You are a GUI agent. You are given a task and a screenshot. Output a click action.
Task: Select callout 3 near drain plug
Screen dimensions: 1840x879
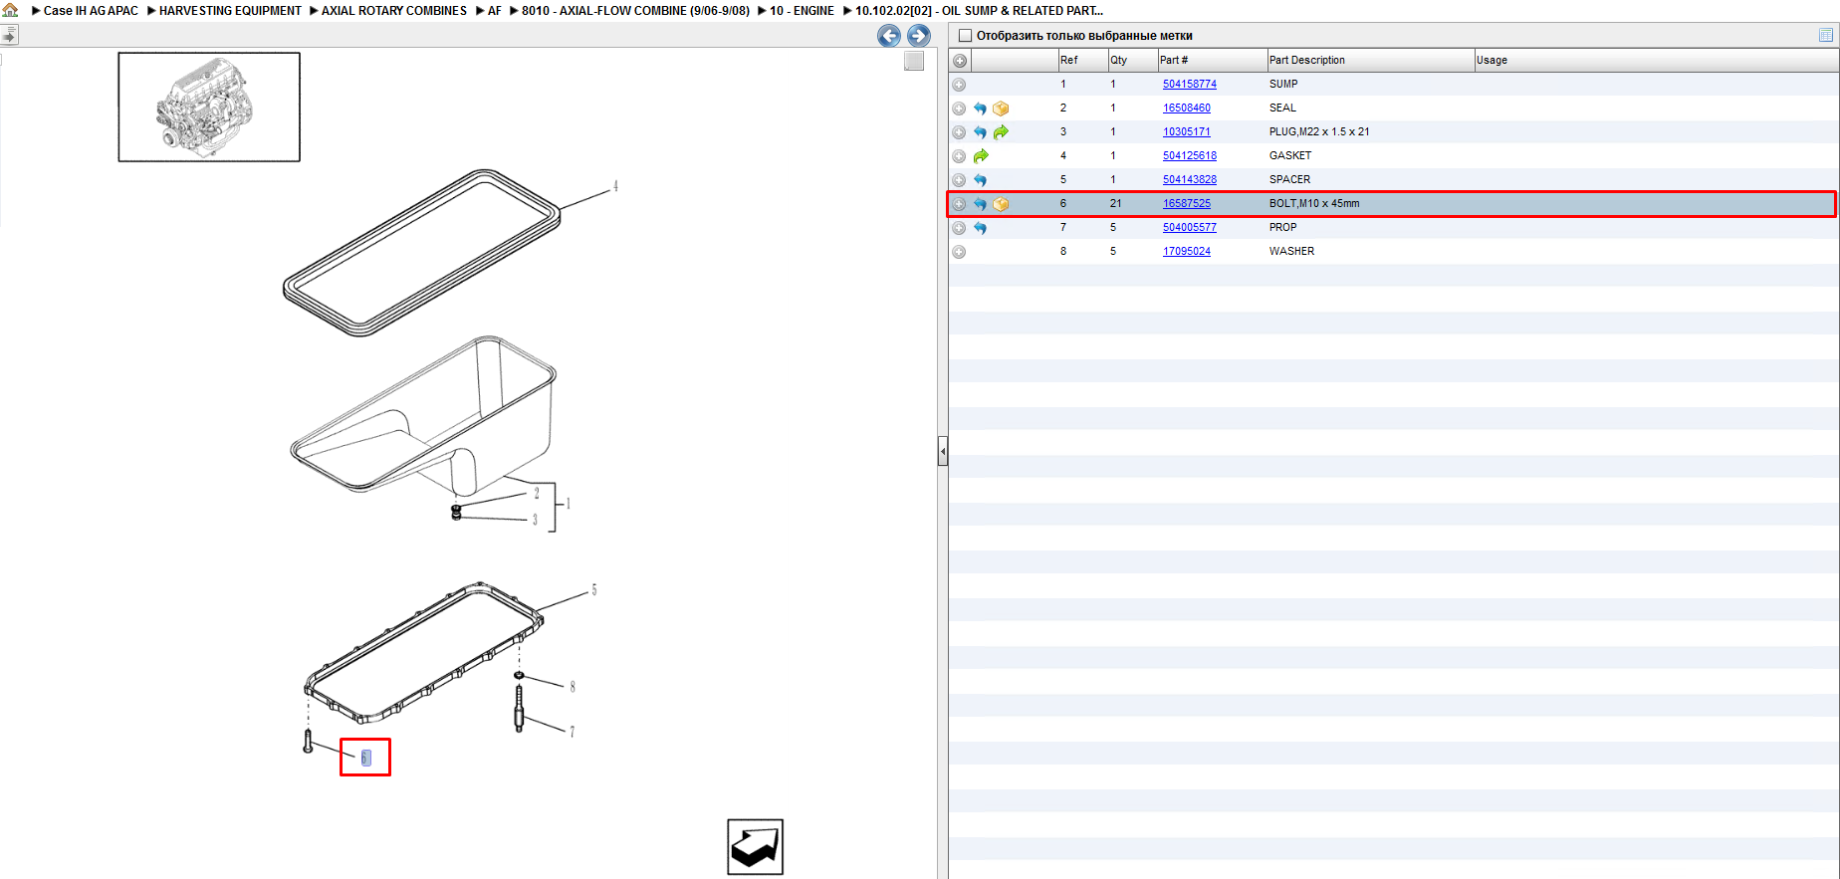click(x=535, y=520)
